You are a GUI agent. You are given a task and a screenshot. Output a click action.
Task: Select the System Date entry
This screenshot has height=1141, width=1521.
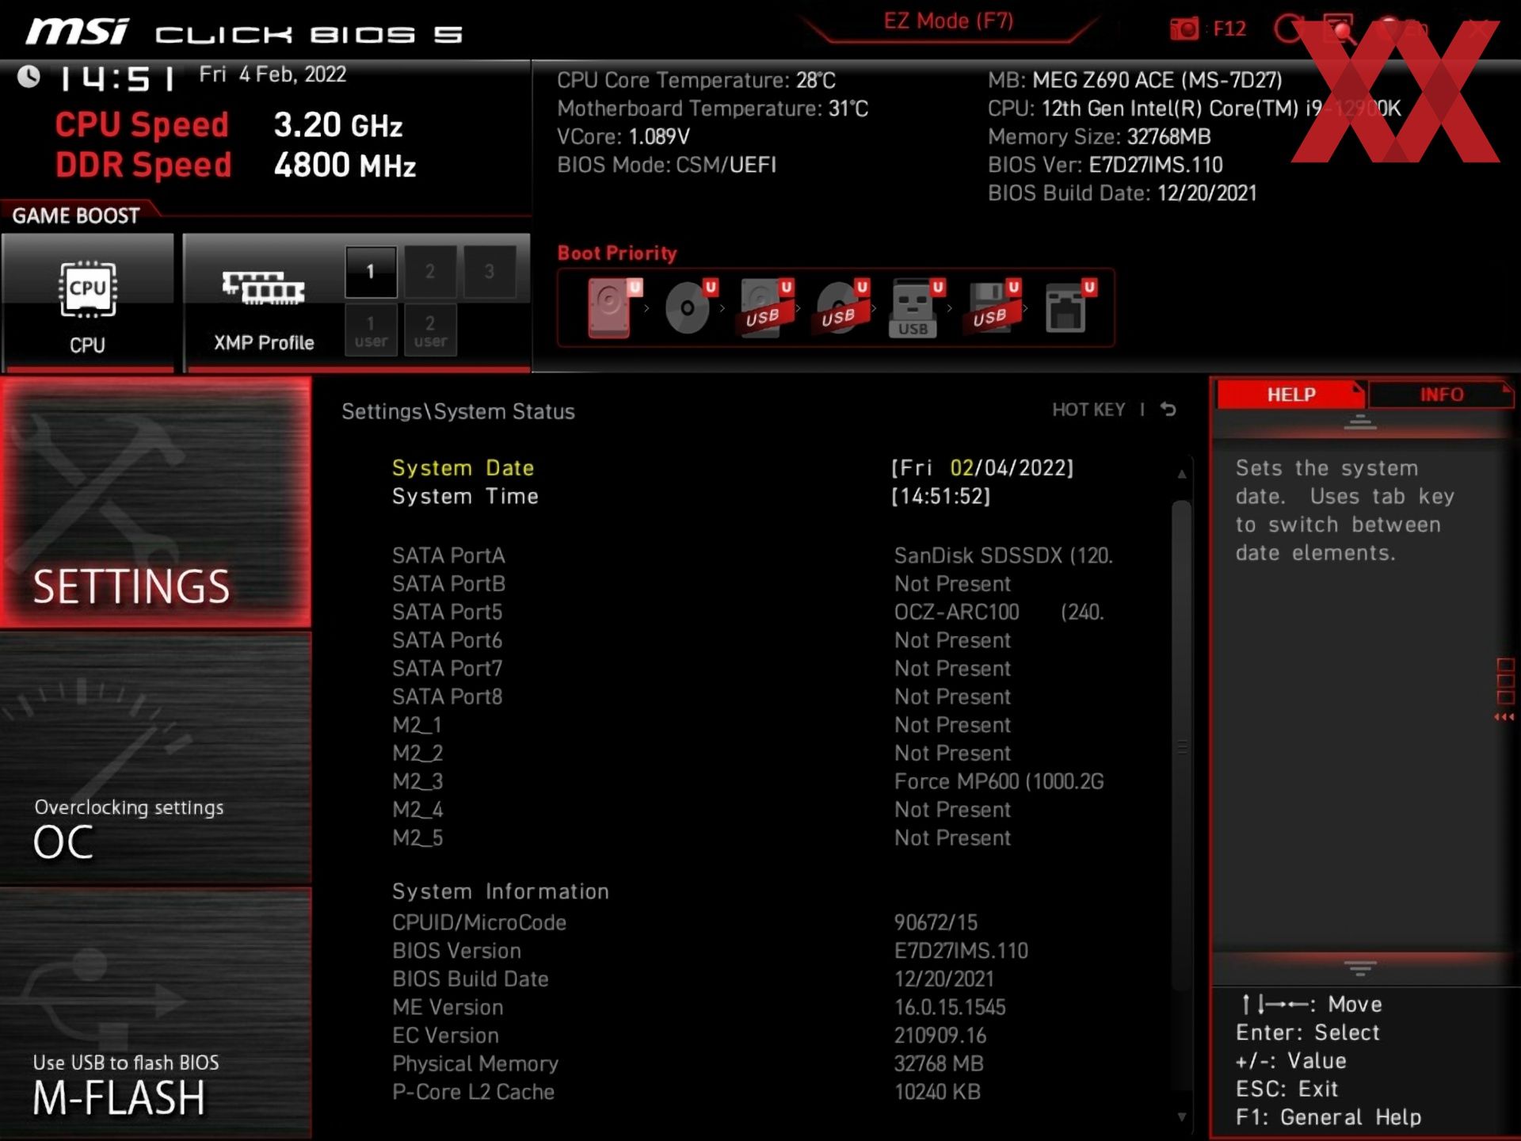click(x=463, y=468)
